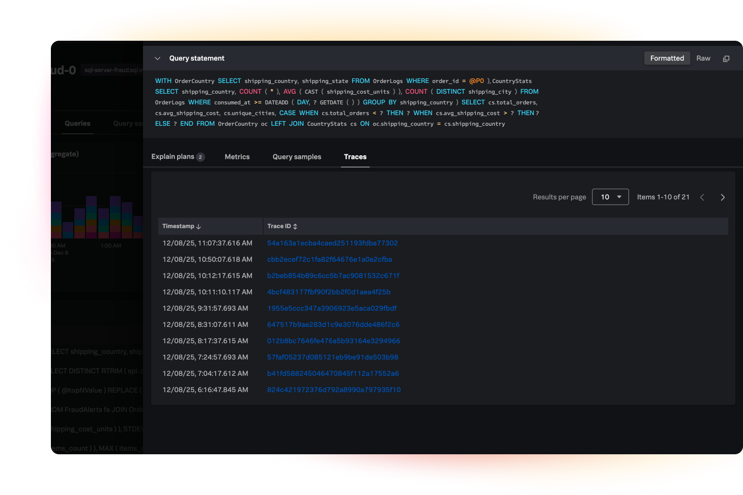Viewport: 743px width, 495px height.
Task: Switch to the Metrics tab
Action: click(x=237, y=157)
